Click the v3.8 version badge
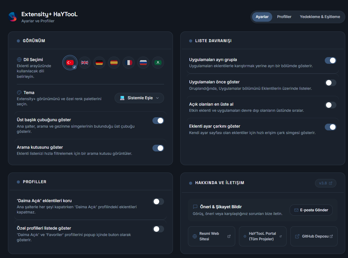 (x=326, y=183)
